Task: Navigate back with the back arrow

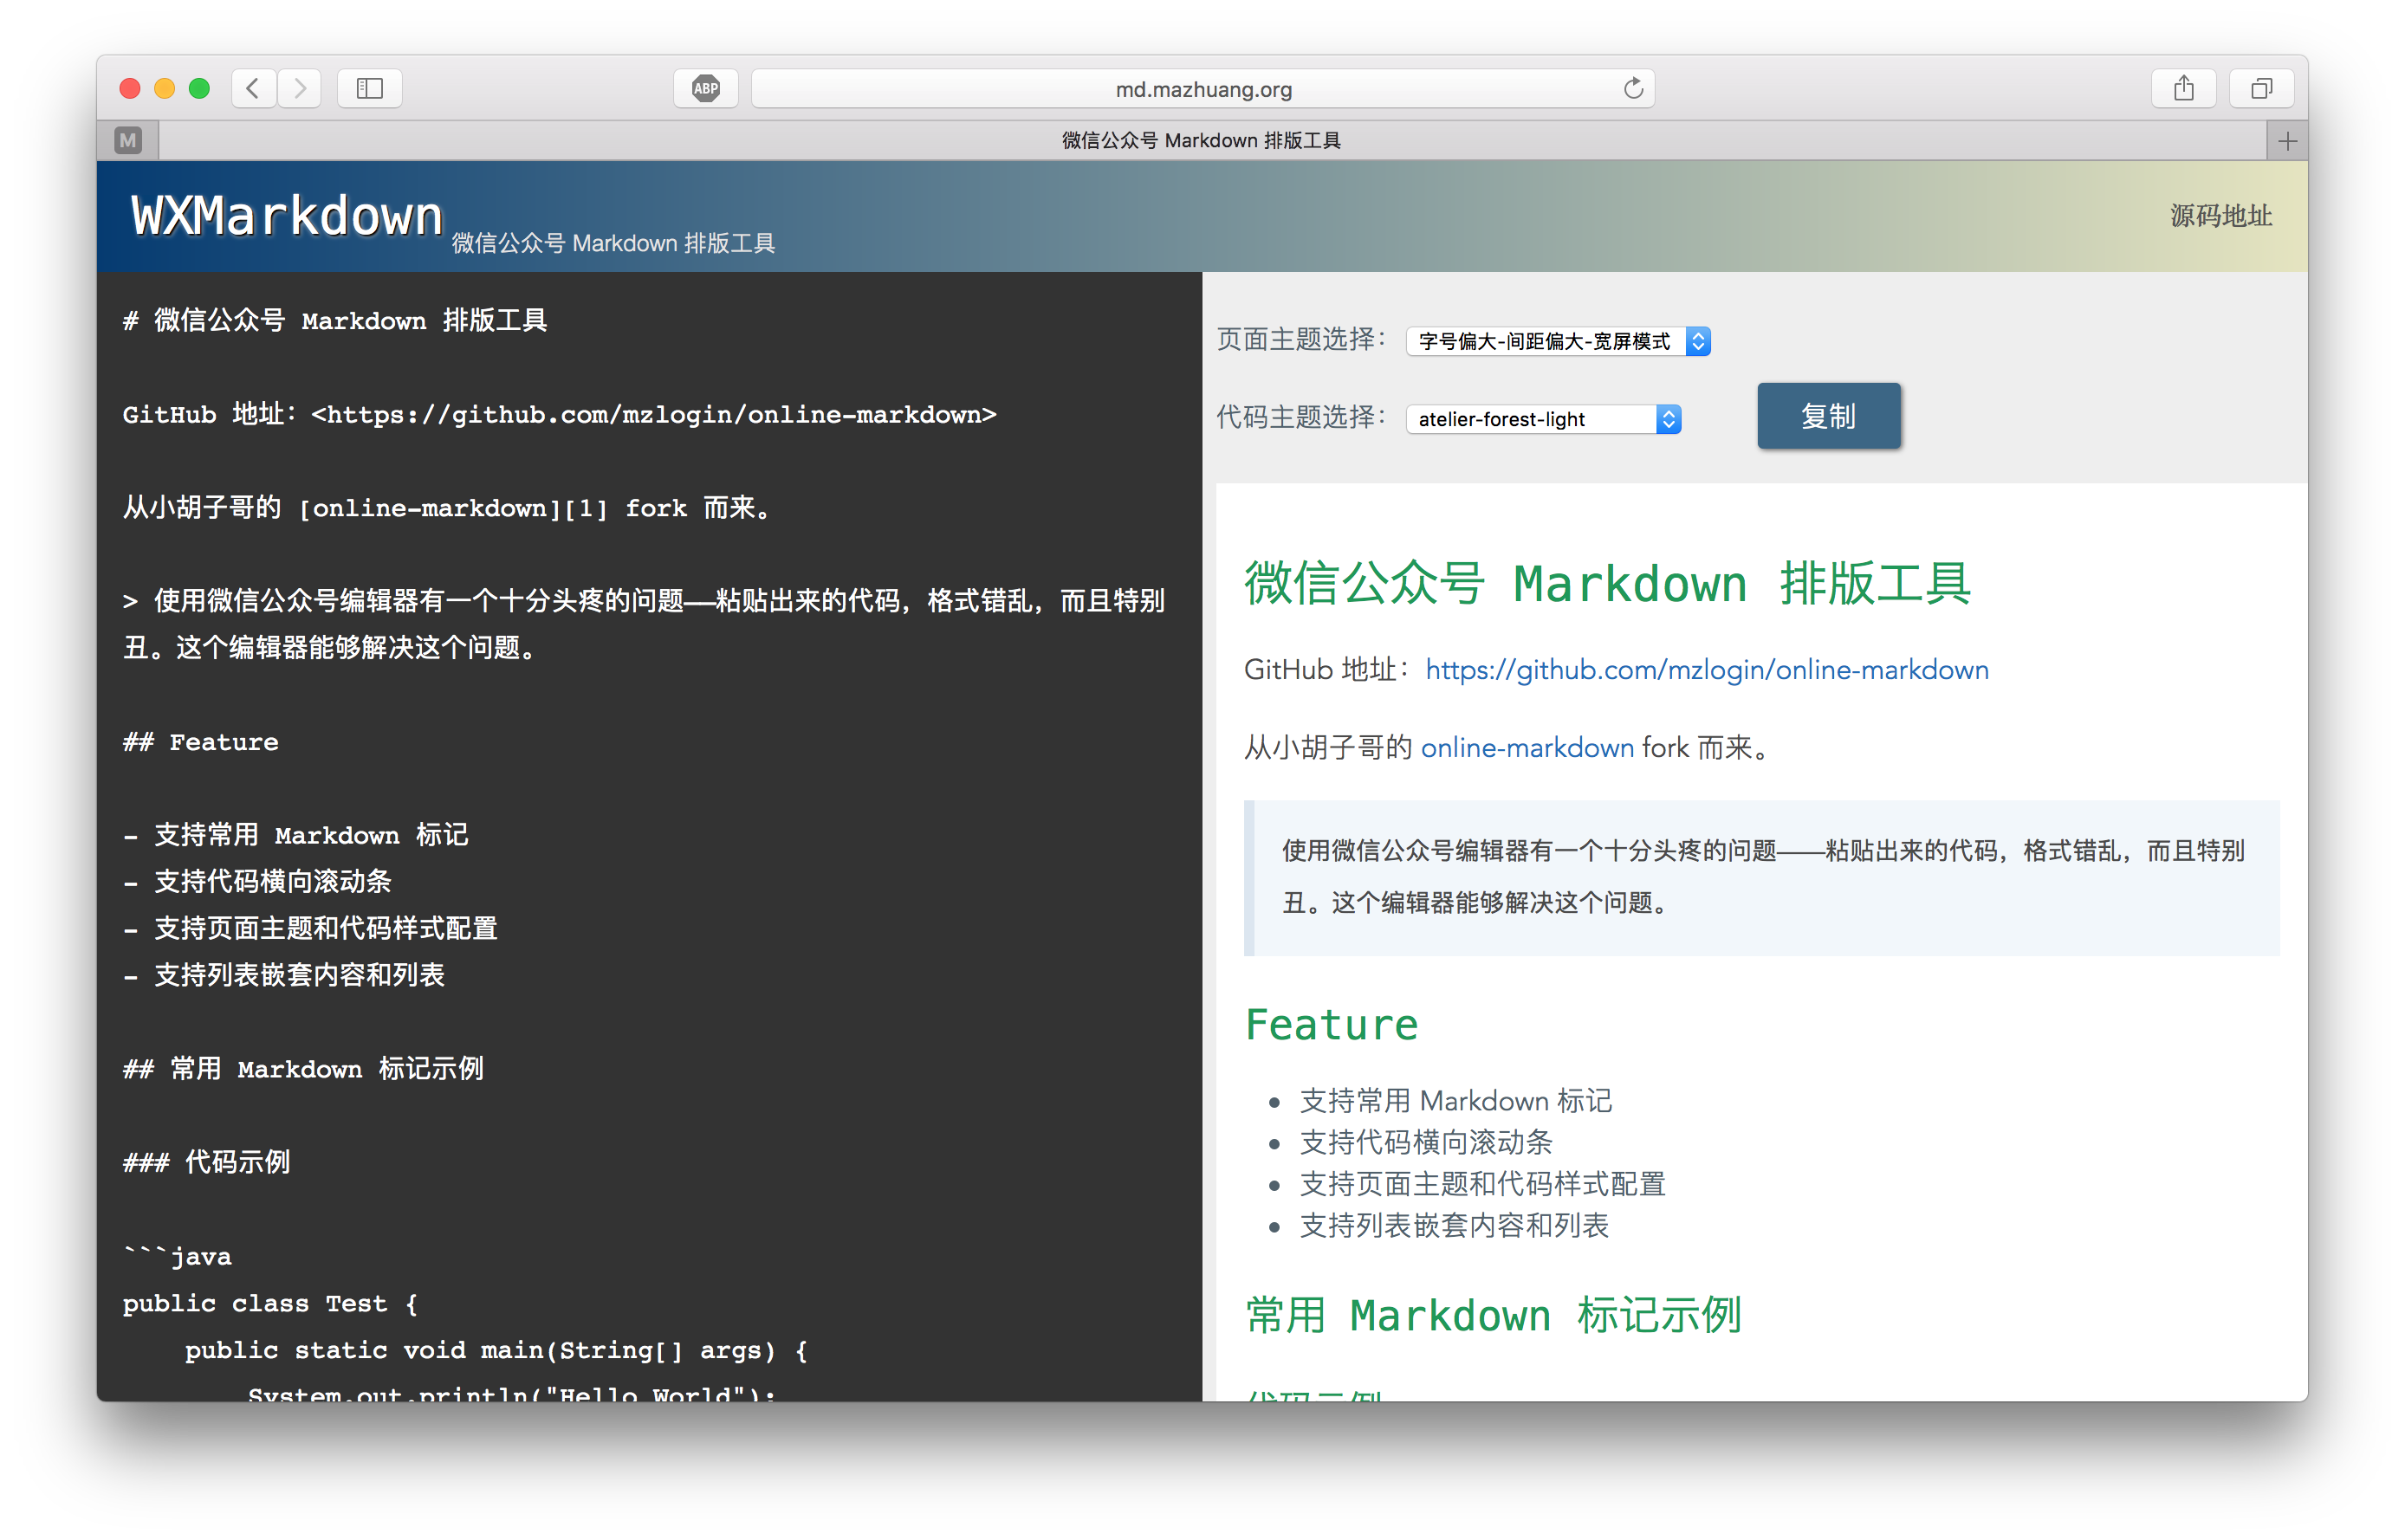Action: (253, 88)
